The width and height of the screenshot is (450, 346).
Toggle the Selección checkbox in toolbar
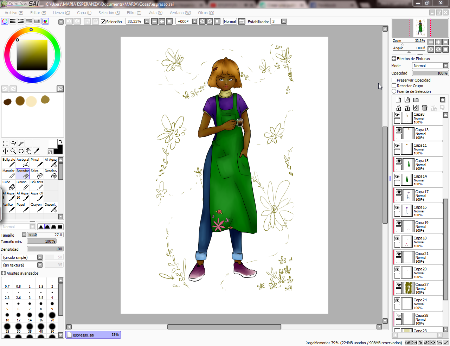point(103,22)
